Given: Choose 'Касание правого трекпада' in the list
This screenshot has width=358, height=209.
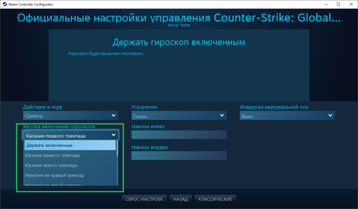Looking at the screenshot, I should [70, 155].
